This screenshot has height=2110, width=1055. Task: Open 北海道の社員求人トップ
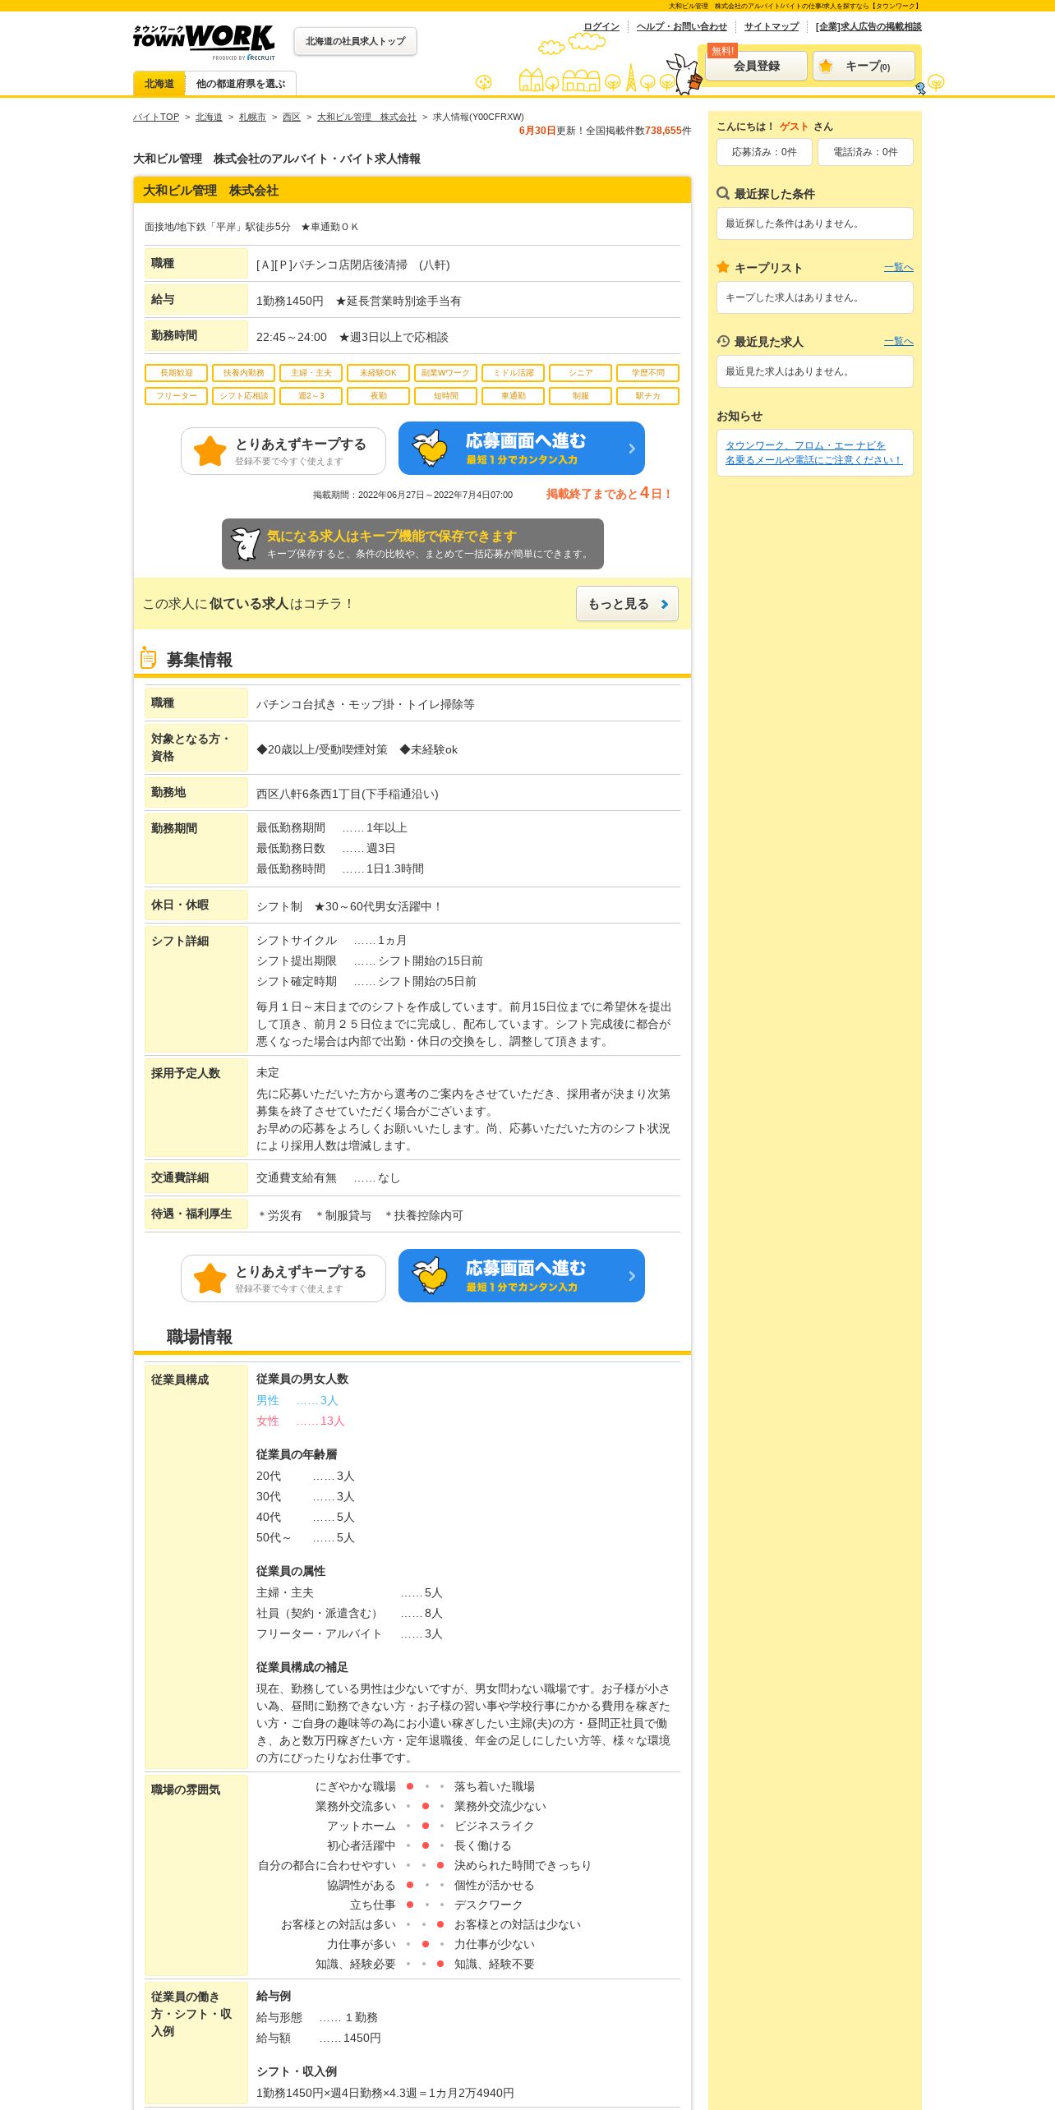coord(355,41)
